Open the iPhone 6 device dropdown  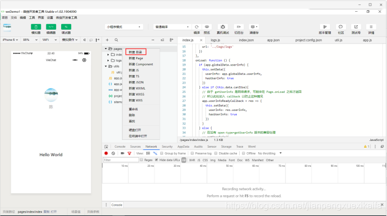tap(11, 40)
